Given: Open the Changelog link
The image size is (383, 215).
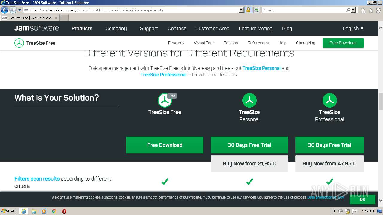Looking at the screenshot, I should click(x=306, y=43).
